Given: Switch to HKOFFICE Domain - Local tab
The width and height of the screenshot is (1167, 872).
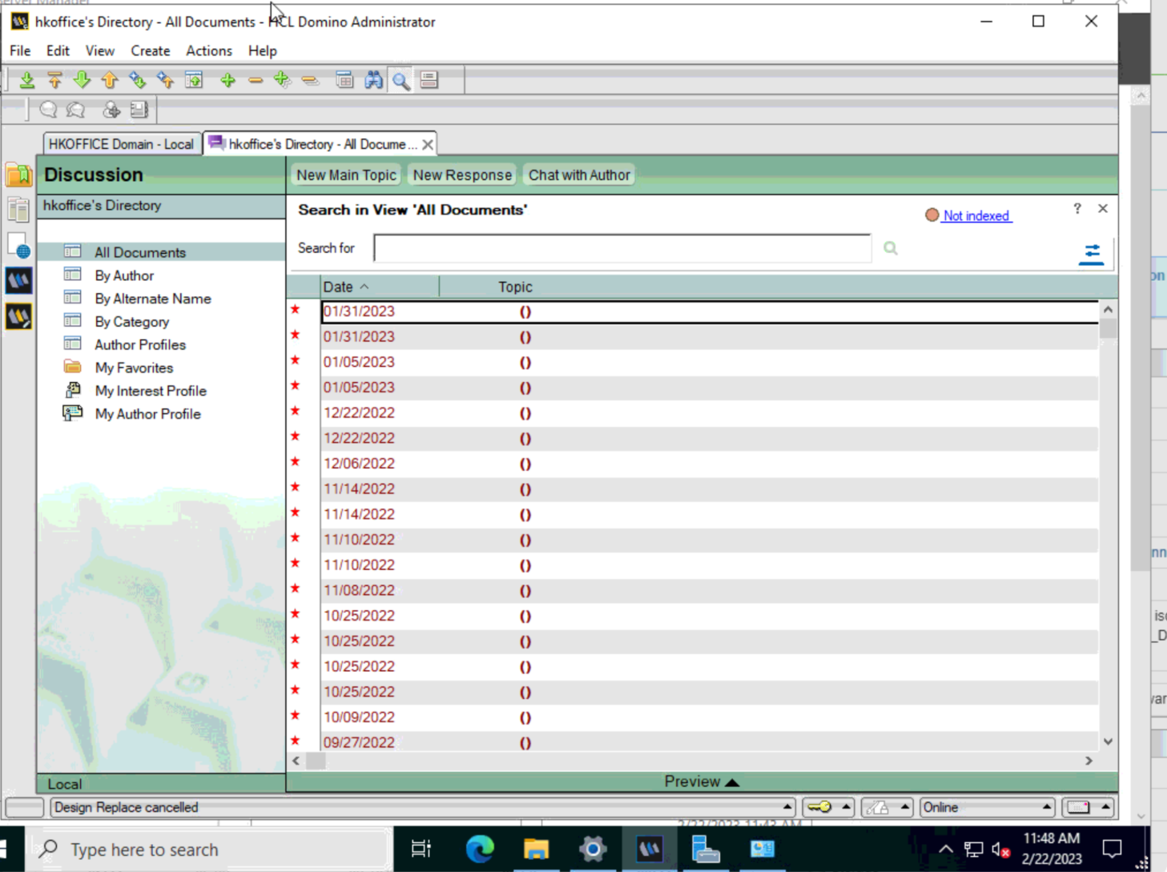Looking at the screenshot, I should point(121,144).
